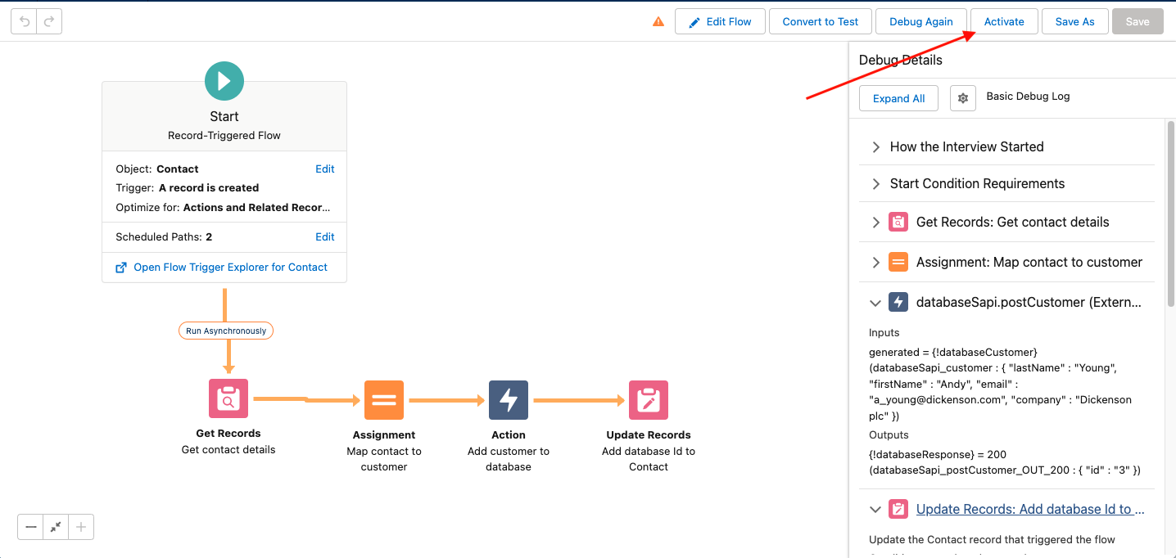
Task: Click the Undo arrow icon
Action: [x=24, y=22]
